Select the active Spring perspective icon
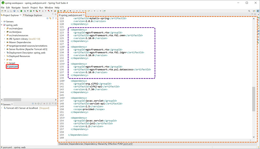260x149 pixels. 258,11
